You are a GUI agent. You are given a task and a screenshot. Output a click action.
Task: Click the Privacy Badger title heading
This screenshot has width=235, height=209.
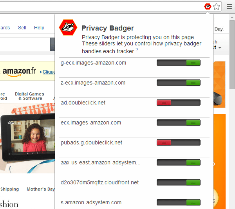pos(108,28)
